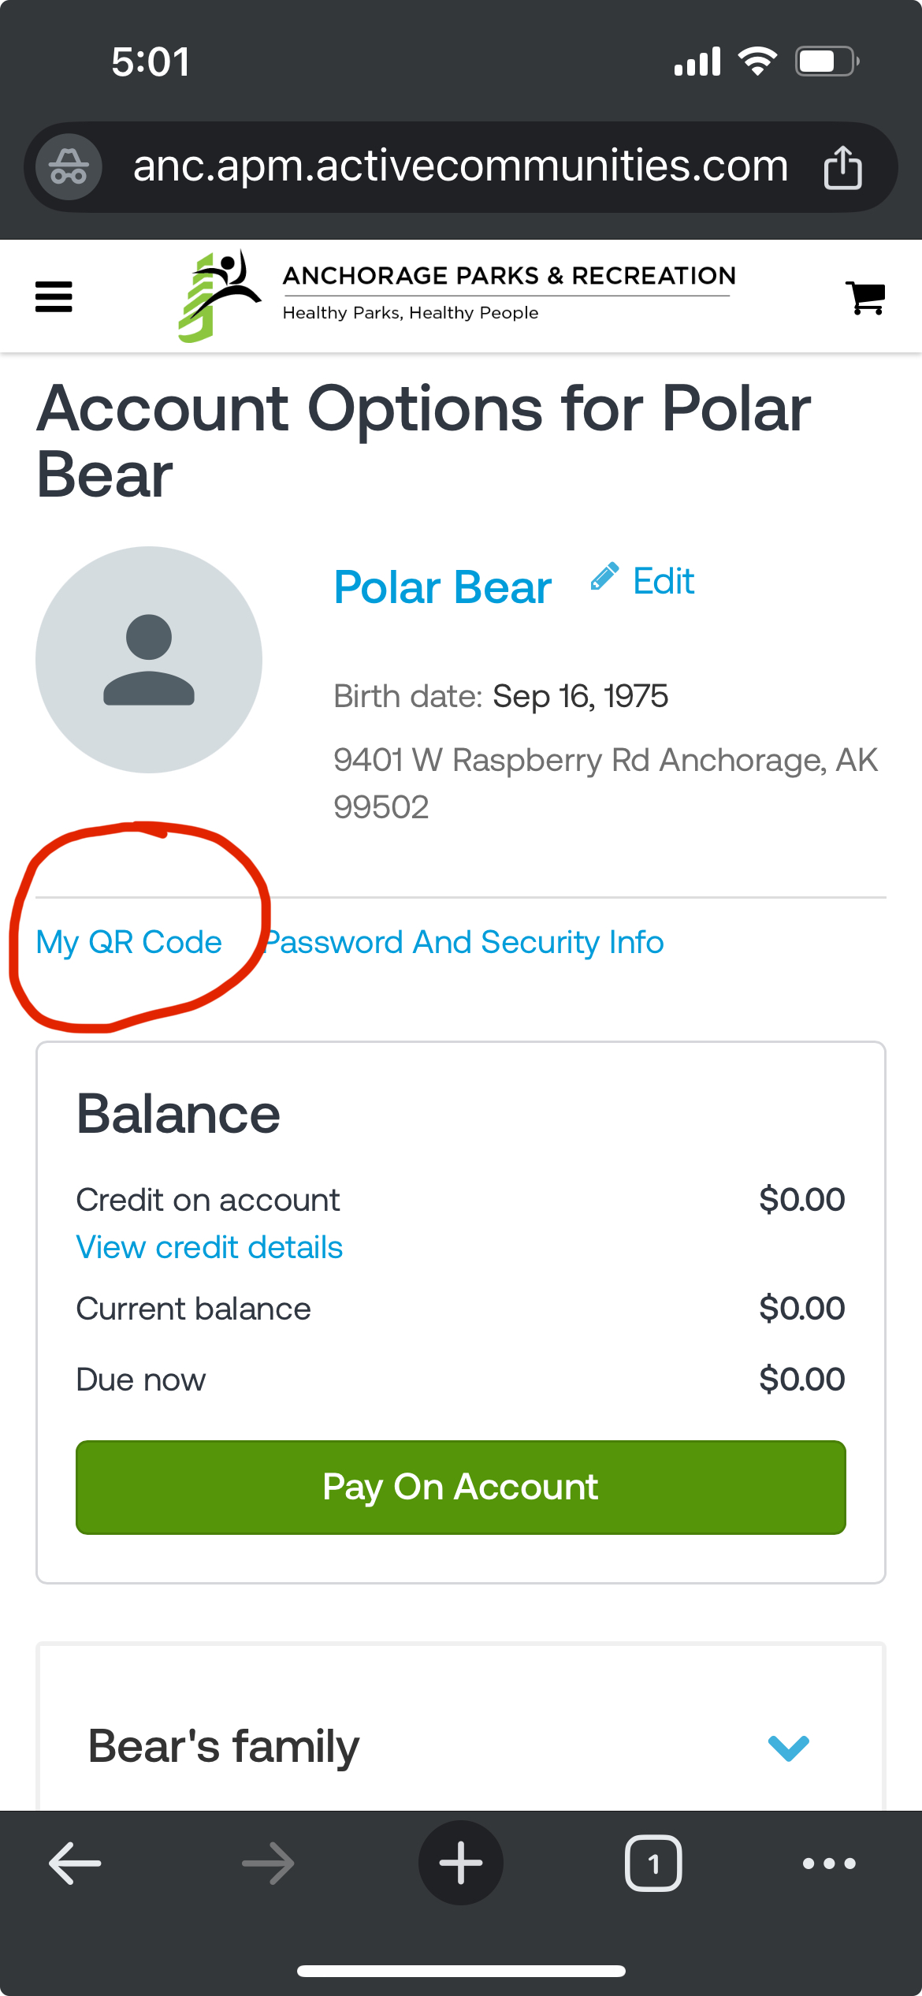This screenshot has width=922, height=1996.
Task: Open a new tab with plus button
Action: [x=461, y=1864]
